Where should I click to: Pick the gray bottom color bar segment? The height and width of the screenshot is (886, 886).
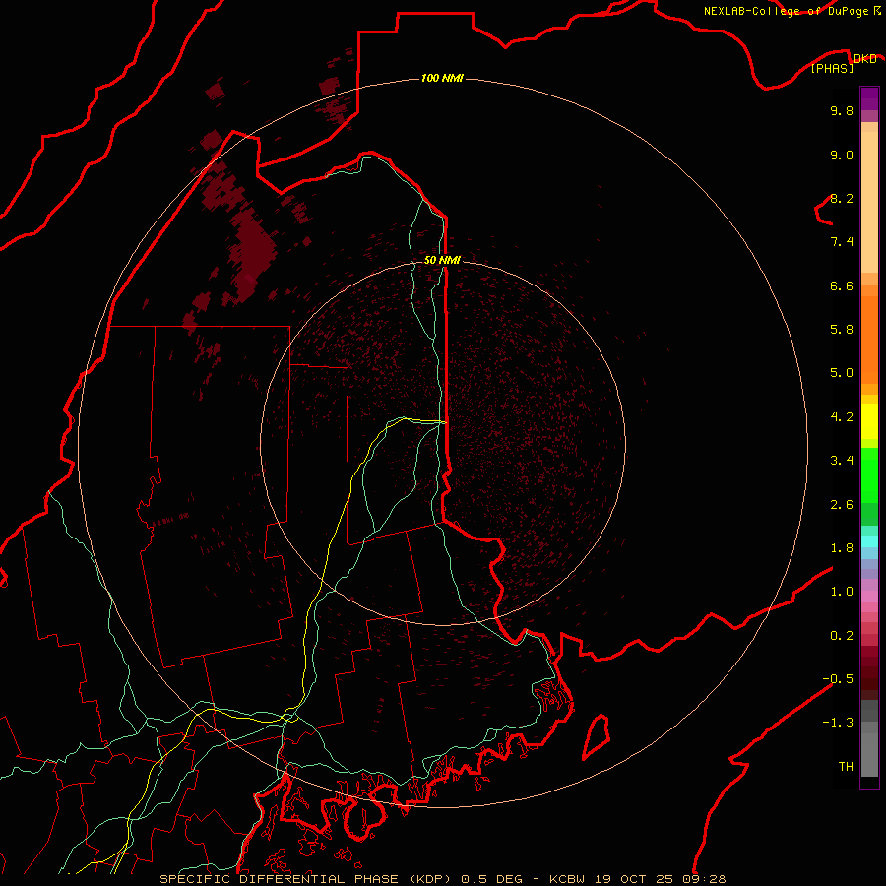point(869,754)
